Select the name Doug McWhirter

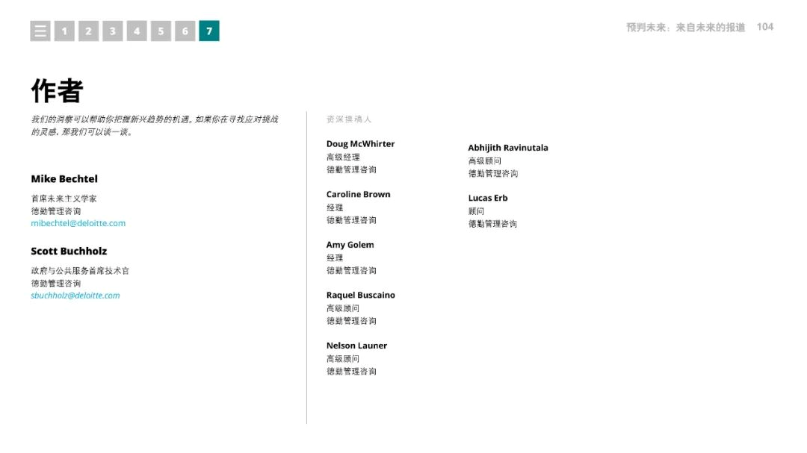[360, 144]
